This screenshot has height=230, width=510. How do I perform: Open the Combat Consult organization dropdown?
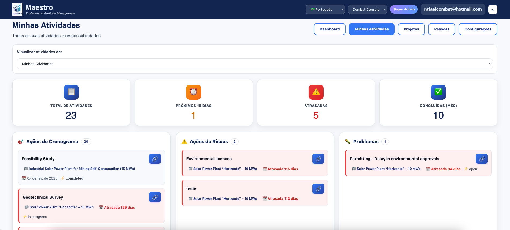[x=367, y=9]
